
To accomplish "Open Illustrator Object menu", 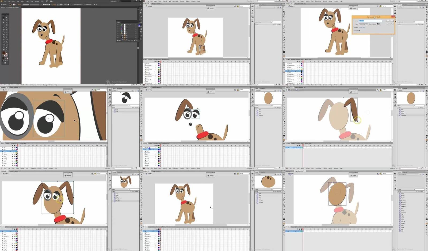I will (x=13, y=1).
